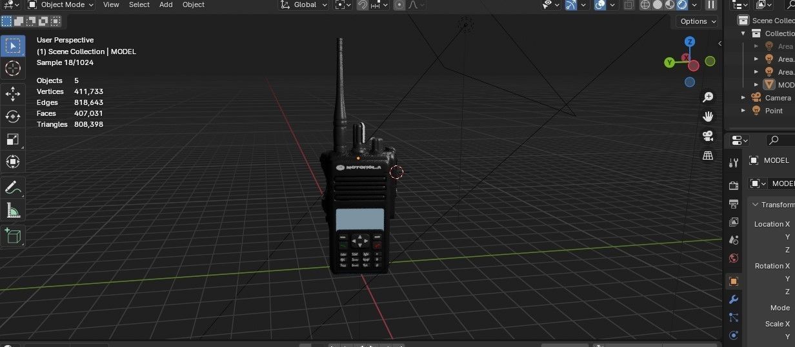Toggle show gizmos button

click(x=571, y=5)
